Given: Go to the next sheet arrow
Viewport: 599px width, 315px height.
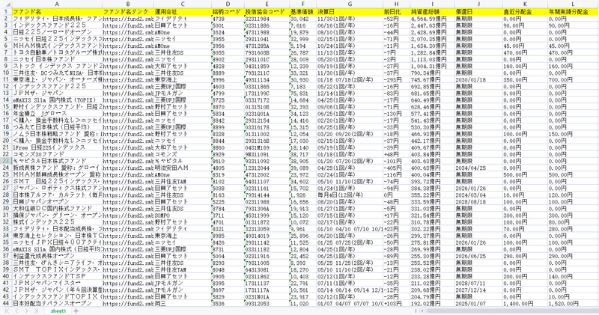Looking at the screenshot, I should (x=26, y=311).
